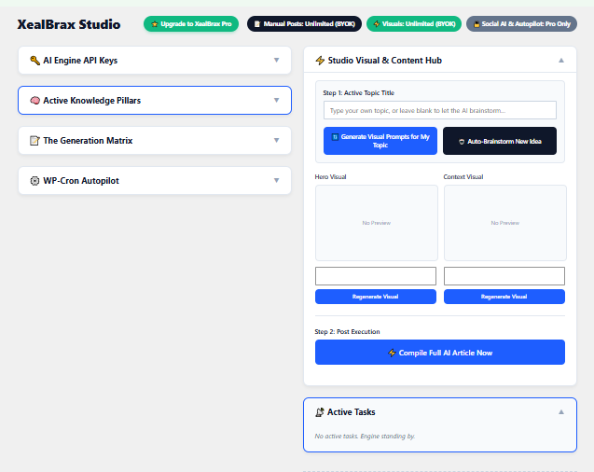This screenshot has height=472, width=594.
Task: Click the brain icon beside Active Knowledge Pillars
Action: (35, 101)
